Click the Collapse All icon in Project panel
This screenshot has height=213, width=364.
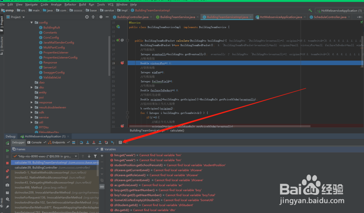point(93,17)
